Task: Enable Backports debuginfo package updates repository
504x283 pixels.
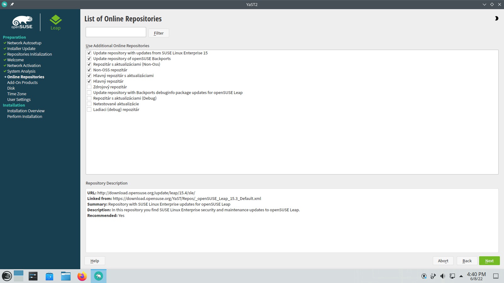Action: click(x=89, y=92)
